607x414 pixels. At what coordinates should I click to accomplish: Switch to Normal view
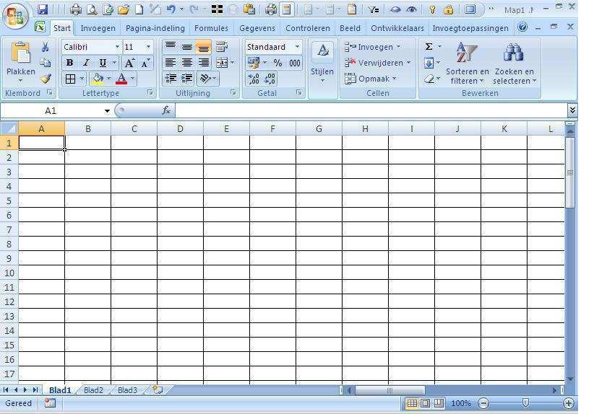[412, 404]
